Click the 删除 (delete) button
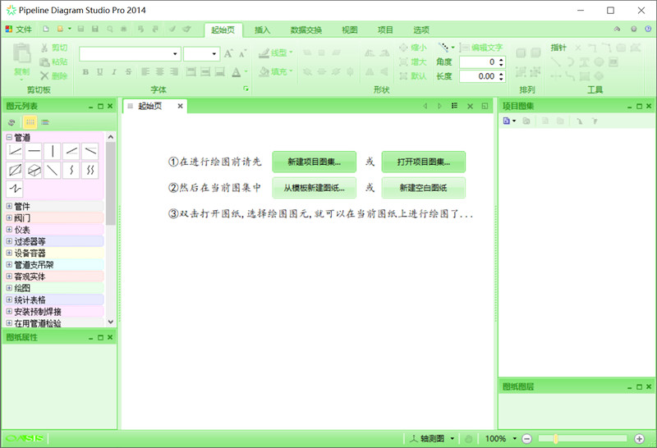This screenshot has height=448, width=657. point(54,75)
